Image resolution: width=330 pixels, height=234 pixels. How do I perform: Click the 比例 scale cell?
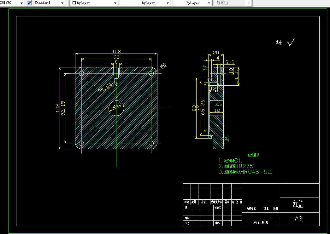275,208
